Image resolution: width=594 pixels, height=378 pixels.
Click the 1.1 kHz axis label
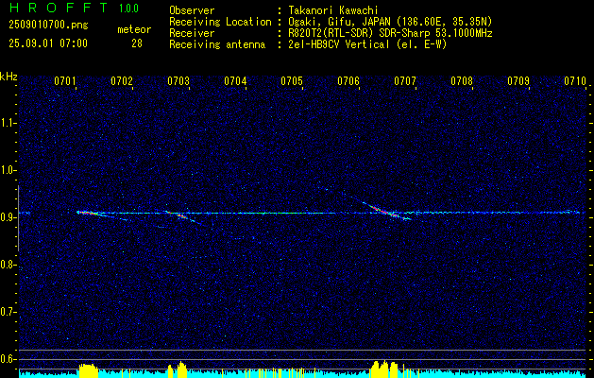coord(8,123)
